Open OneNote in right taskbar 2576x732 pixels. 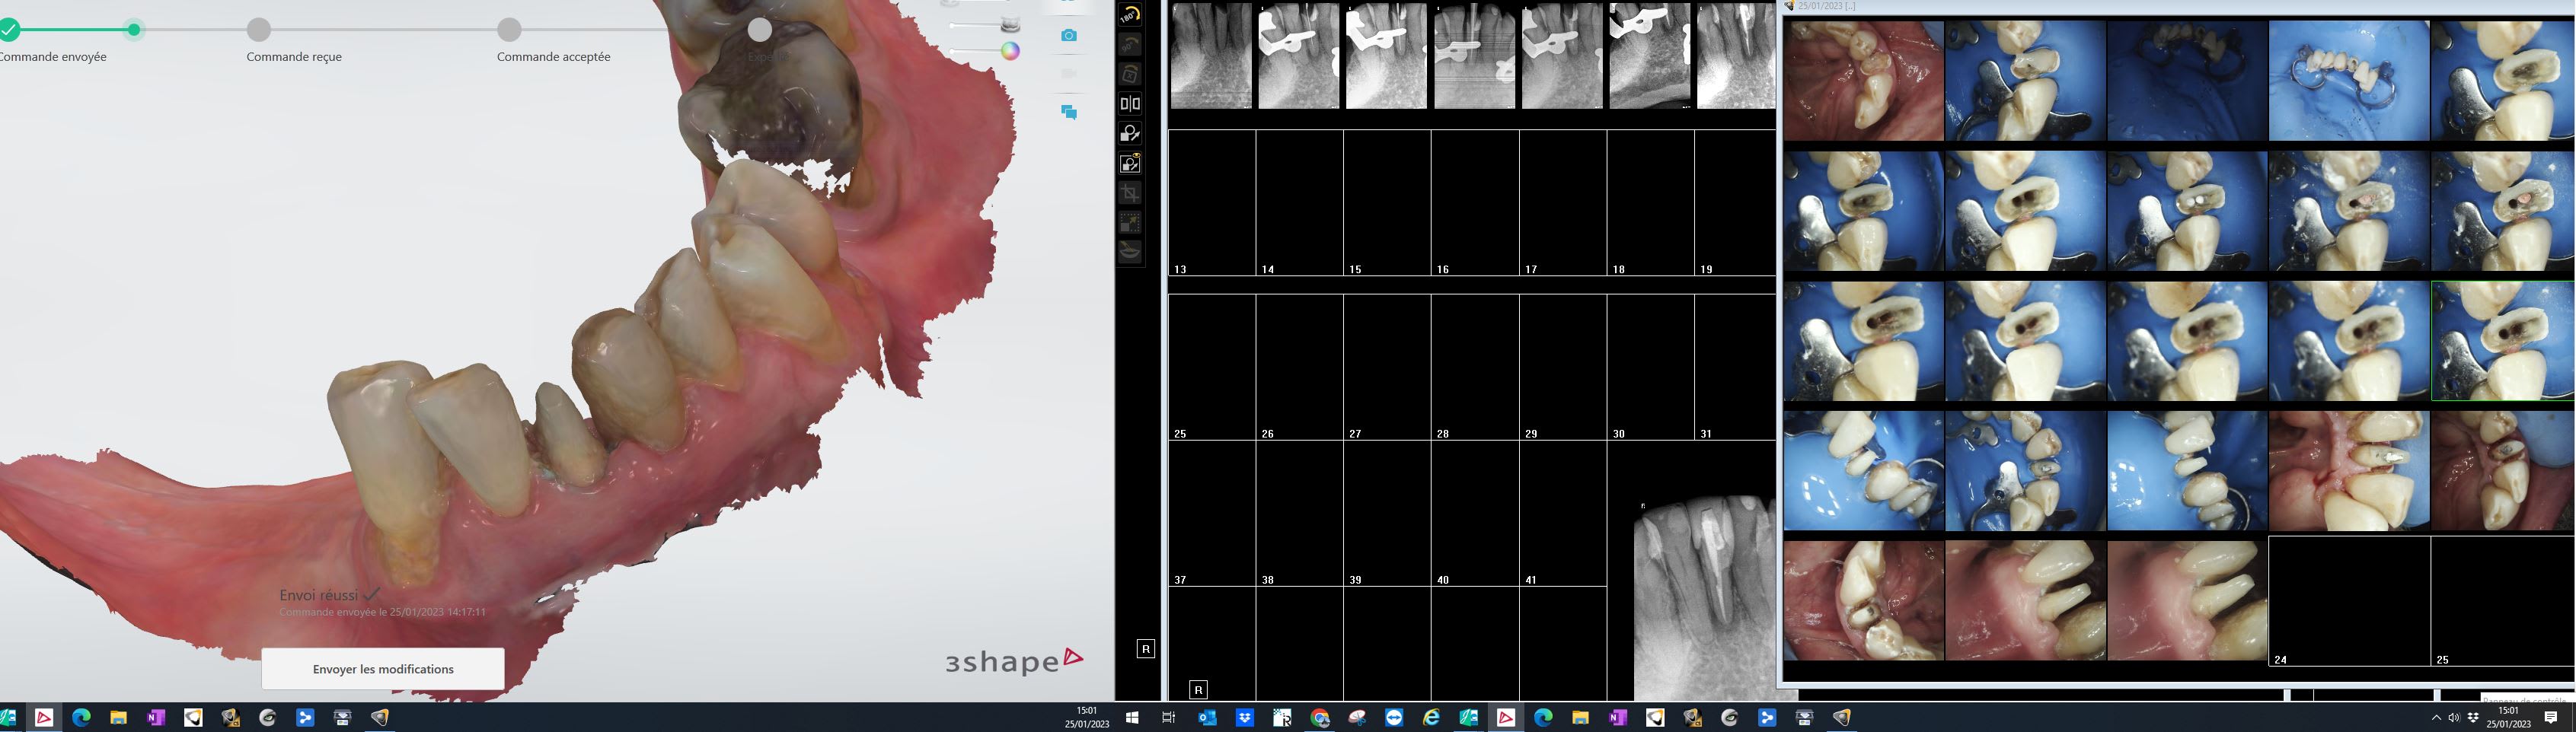point(1617,717)
